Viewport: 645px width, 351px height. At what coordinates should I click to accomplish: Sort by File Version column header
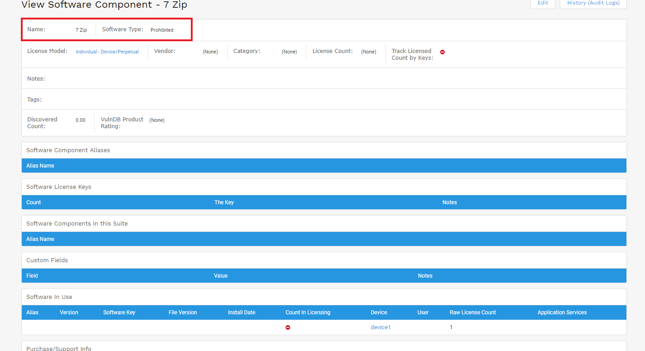pyautogui.click(x=183, y=313)
